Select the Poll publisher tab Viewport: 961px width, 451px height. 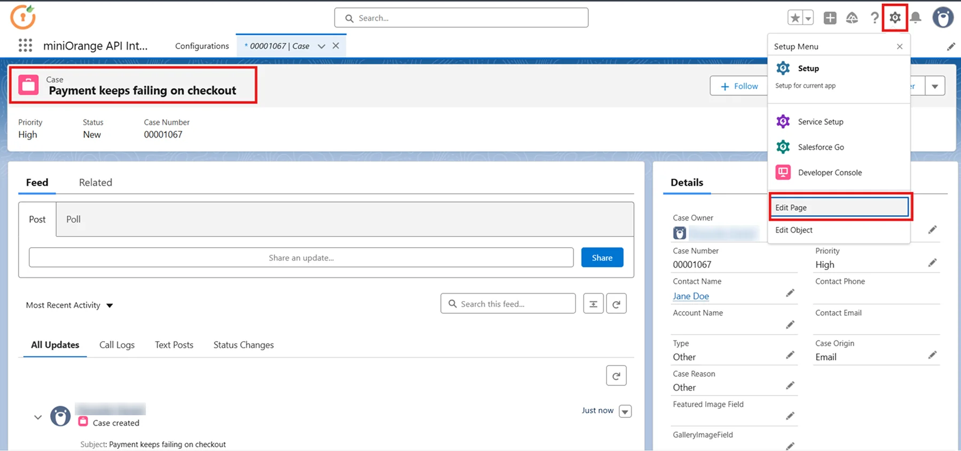(x=74, y=219)
